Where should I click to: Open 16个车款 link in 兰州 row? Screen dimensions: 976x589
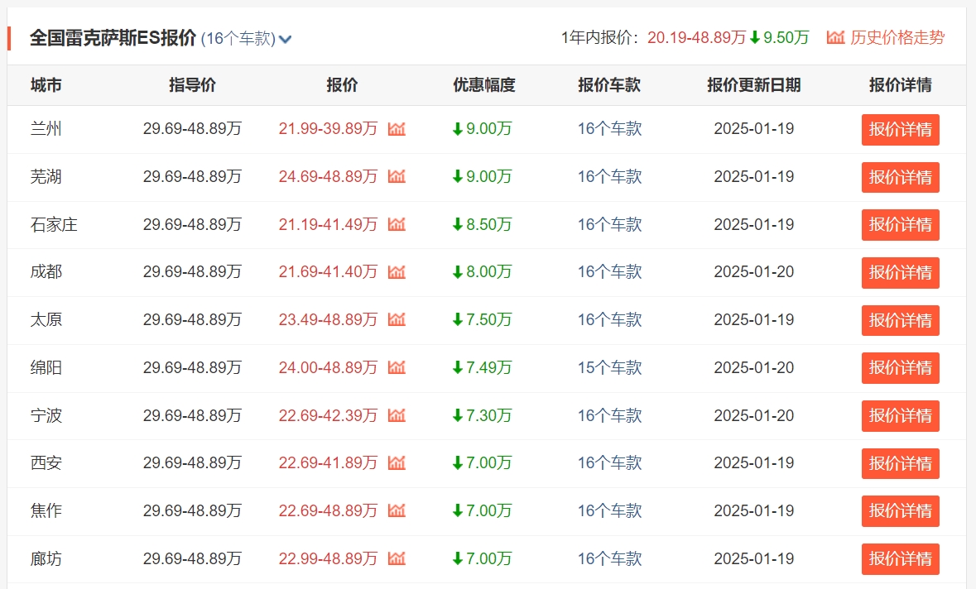pos(609,129)
